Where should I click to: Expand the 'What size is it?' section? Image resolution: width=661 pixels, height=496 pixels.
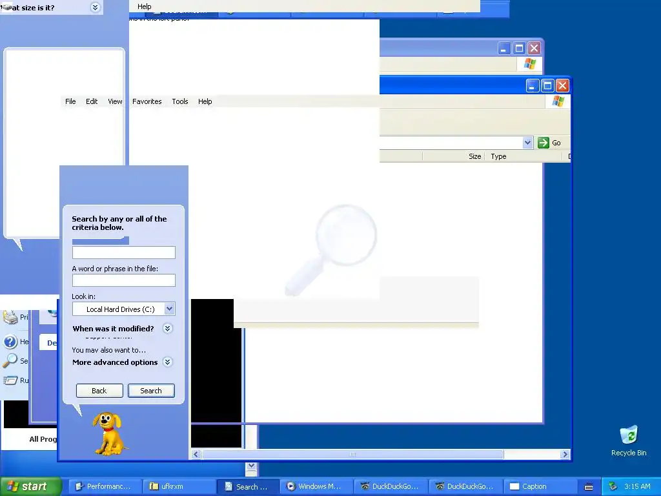click(x=96, y=7)
